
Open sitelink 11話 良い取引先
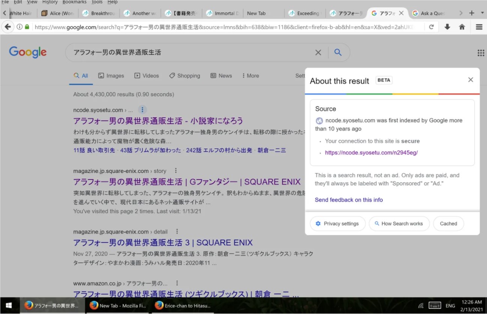click(94, 150)
